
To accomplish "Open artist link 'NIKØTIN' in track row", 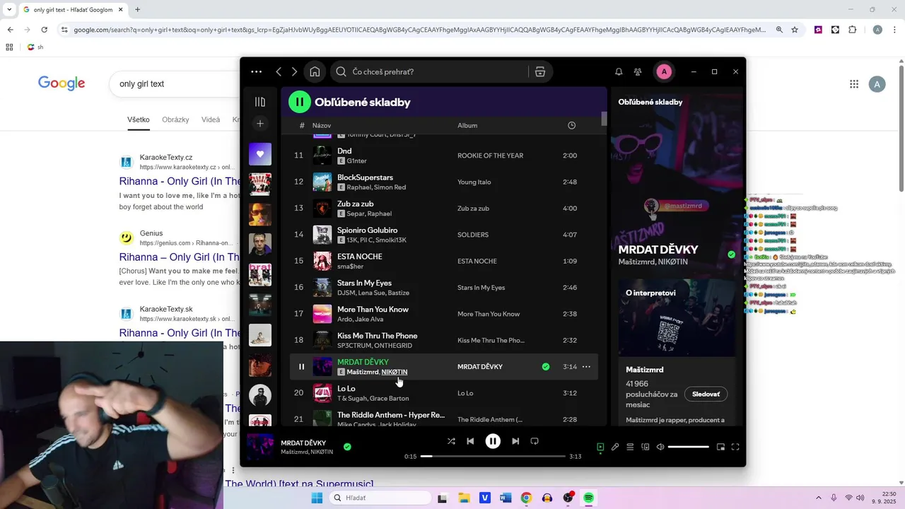I will 395,372.
